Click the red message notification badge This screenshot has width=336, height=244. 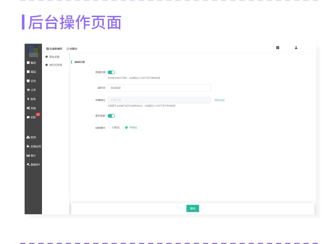pyautogui.click(x=38, y=114)
